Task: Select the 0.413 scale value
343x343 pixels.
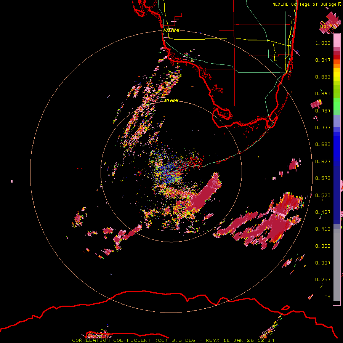Action: [x=323, y=229]
